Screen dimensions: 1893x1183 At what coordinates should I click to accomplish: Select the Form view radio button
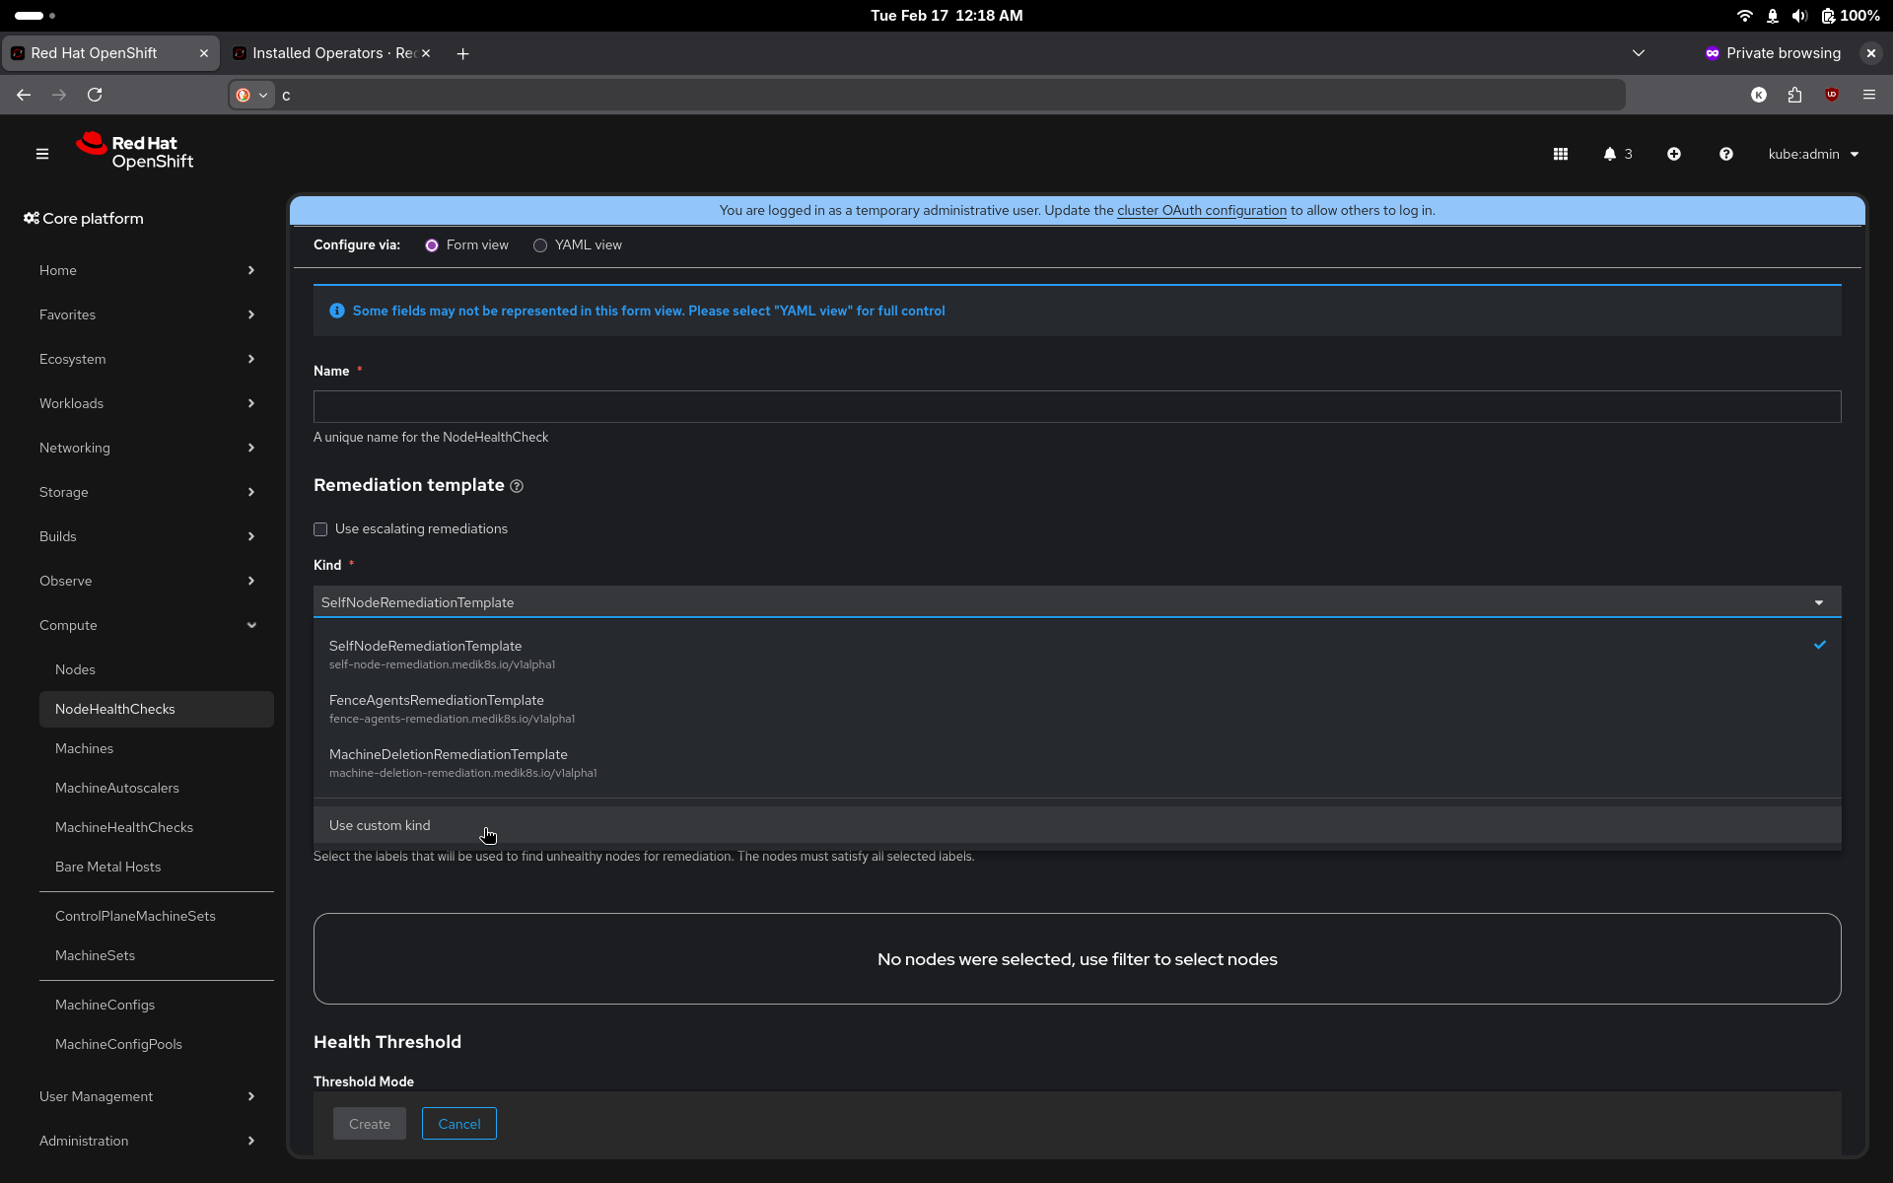432,245
